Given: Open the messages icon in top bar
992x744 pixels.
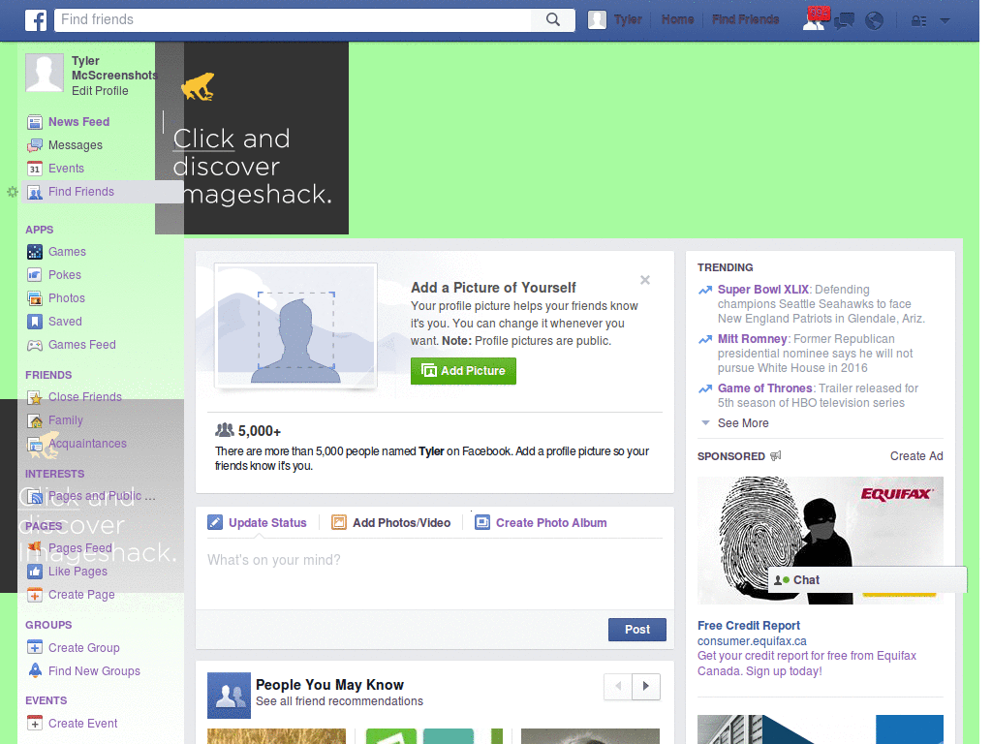Looking at the screenshot, I should [845, 21].
